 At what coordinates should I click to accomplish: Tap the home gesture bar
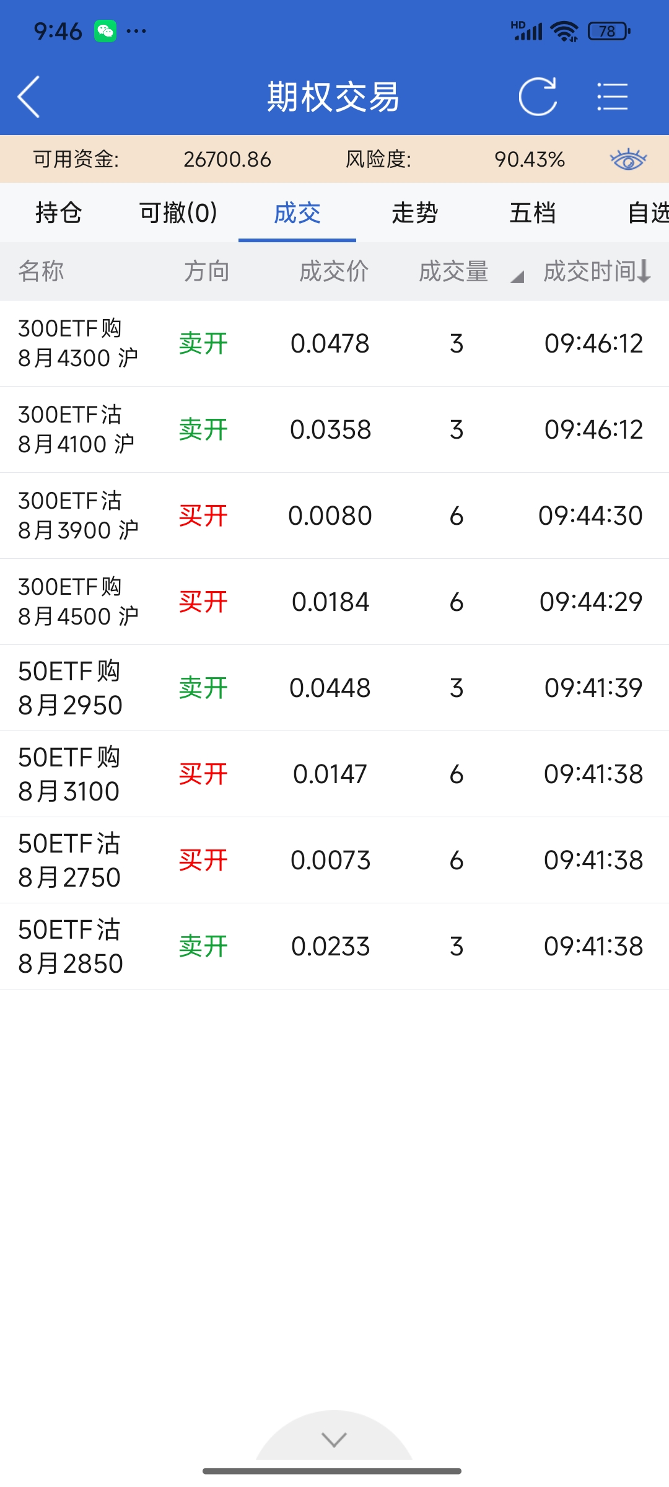(332, 1471)
